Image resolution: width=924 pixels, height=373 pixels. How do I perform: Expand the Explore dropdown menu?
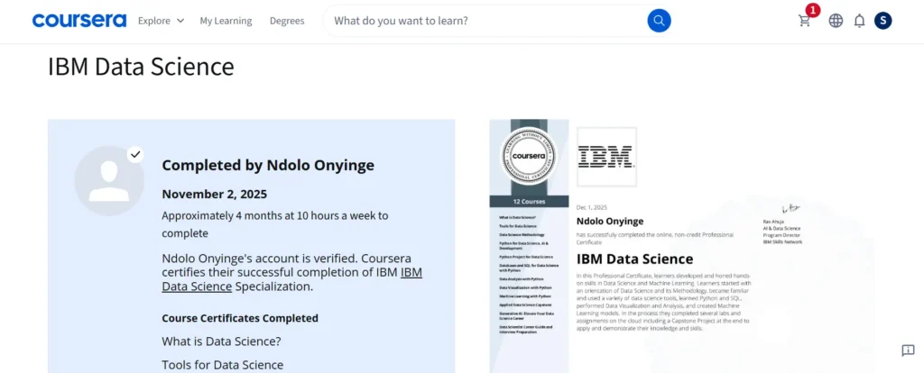click(x=153, y=21)
